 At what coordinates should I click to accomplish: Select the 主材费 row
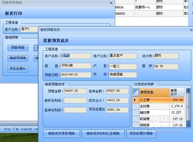click(158, 106)
